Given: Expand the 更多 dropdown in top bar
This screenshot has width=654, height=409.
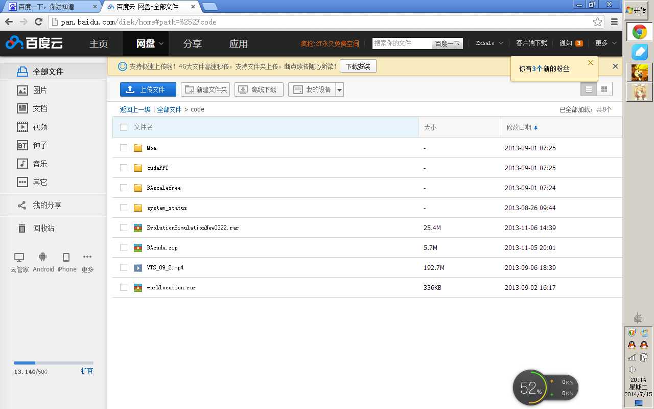Looking at the screenshot, I should (x=605, y=43).
